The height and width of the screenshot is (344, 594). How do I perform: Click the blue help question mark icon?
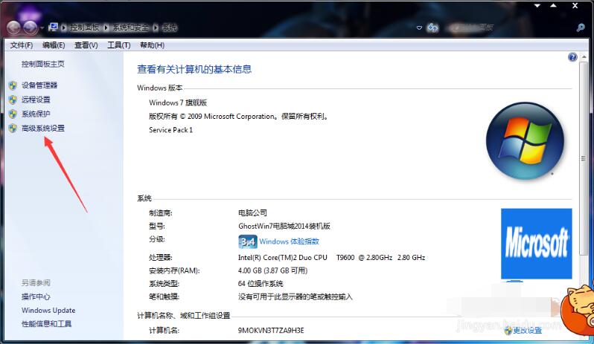572,57
